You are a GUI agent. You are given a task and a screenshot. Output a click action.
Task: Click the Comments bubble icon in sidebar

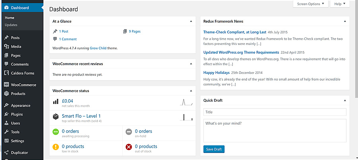pos(6,64)
